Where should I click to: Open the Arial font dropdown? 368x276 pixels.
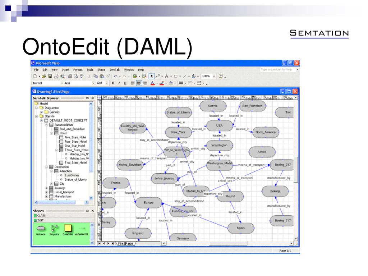point(93,83)
